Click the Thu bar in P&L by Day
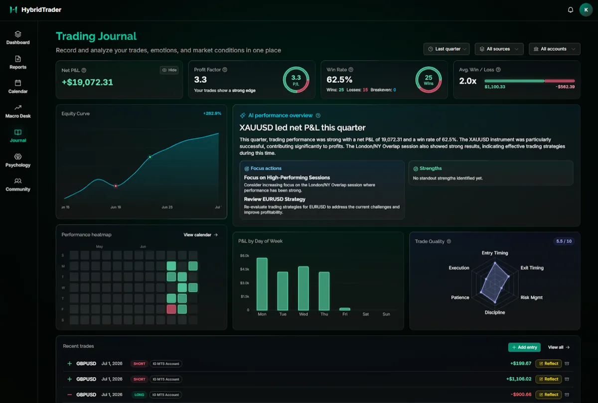The image size is (598, 403). tap(324, 291)
